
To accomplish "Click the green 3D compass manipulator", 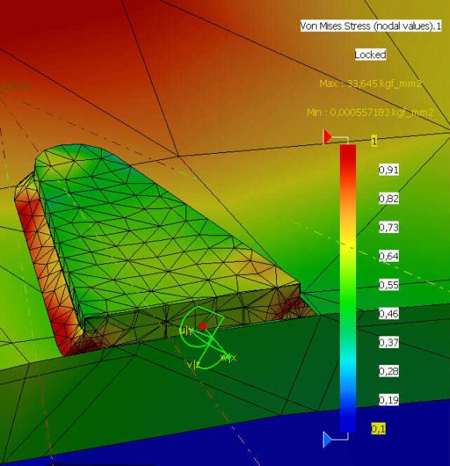I will point(206,338).
